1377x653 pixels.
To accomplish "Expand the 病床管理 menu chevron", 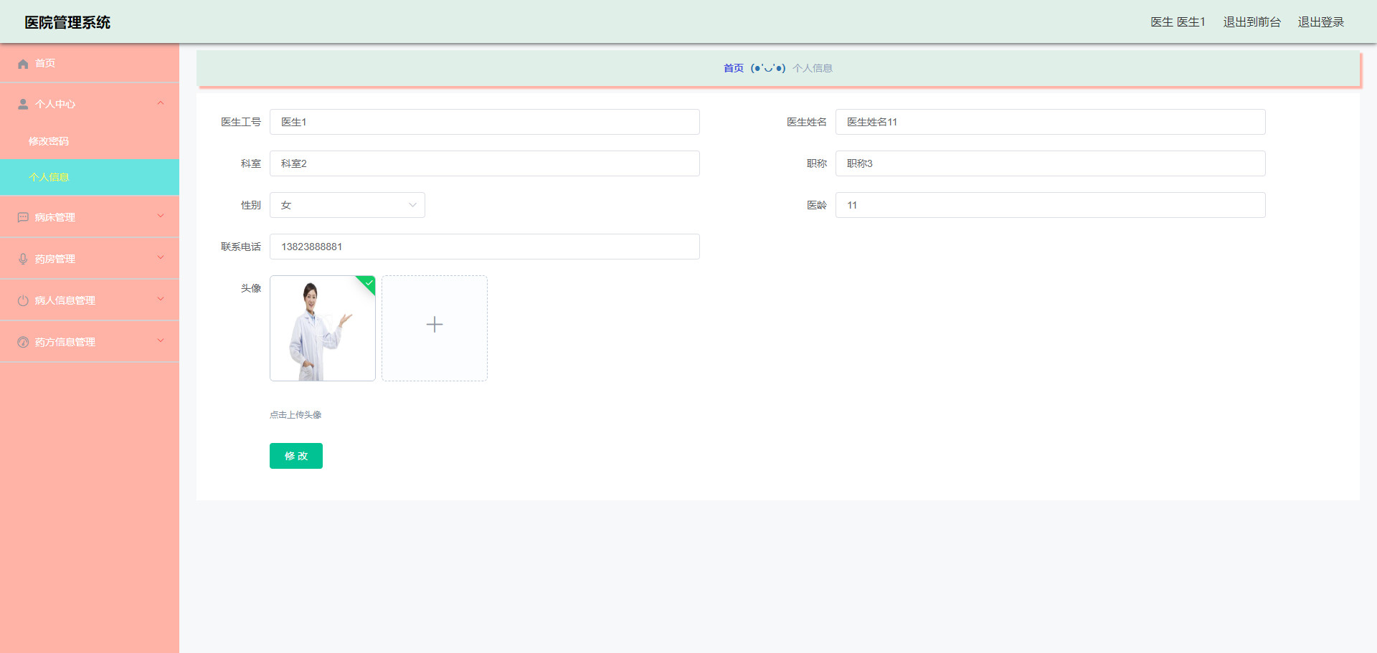I will [x=161, y=216].
